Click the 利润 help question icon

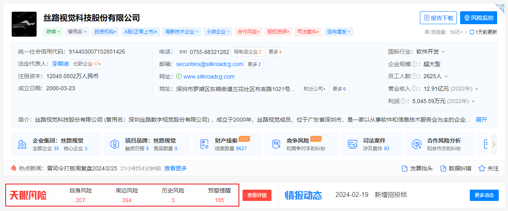point(403,101)
